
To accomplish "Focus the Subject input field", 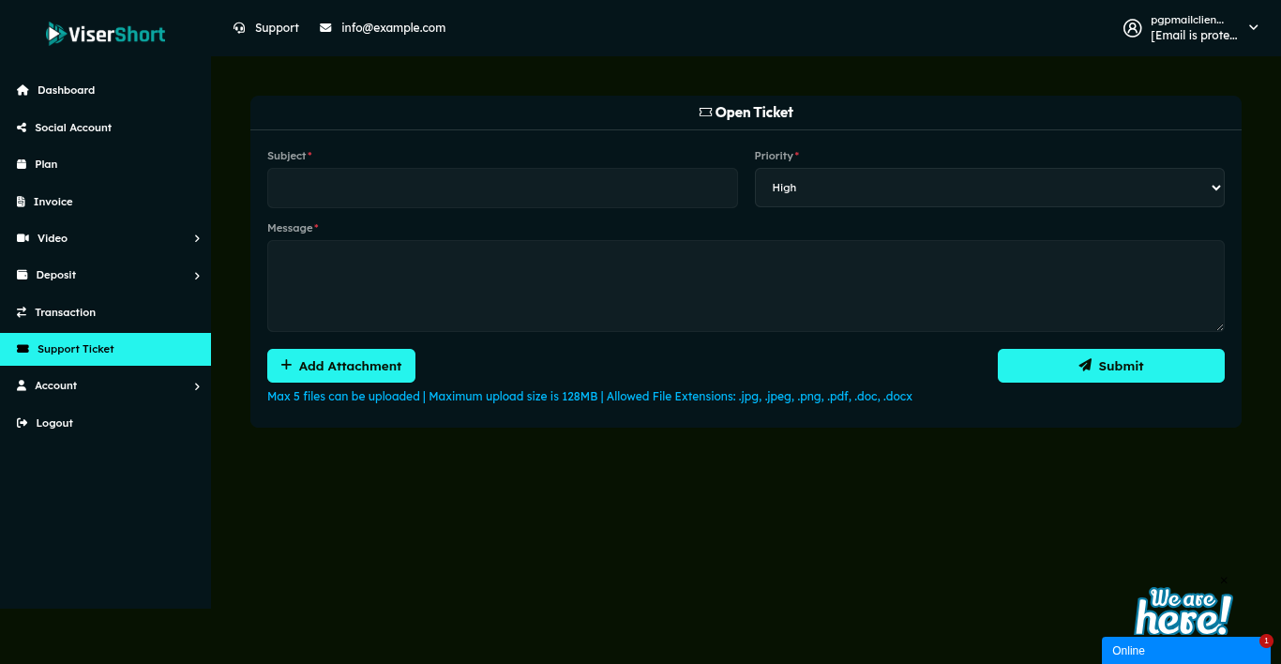I will click(x=502, y=188).
